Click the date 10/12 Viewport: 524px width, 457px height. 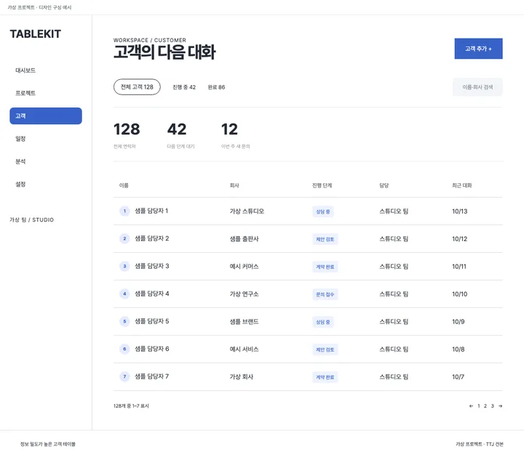coord(460,239)
